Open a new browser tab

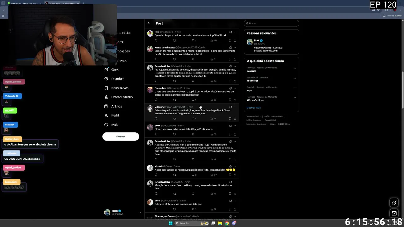pos(84,3)
